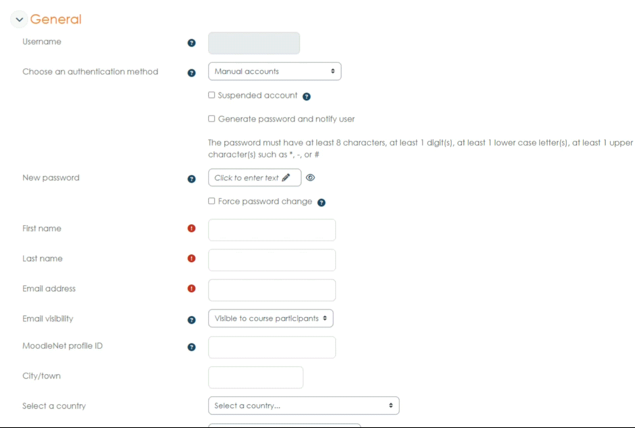
Task: Open help for authentication method
Action: tap(191, 73)
